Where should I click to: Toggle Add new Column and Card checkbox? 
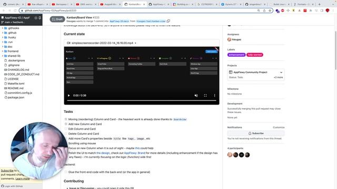66,124
